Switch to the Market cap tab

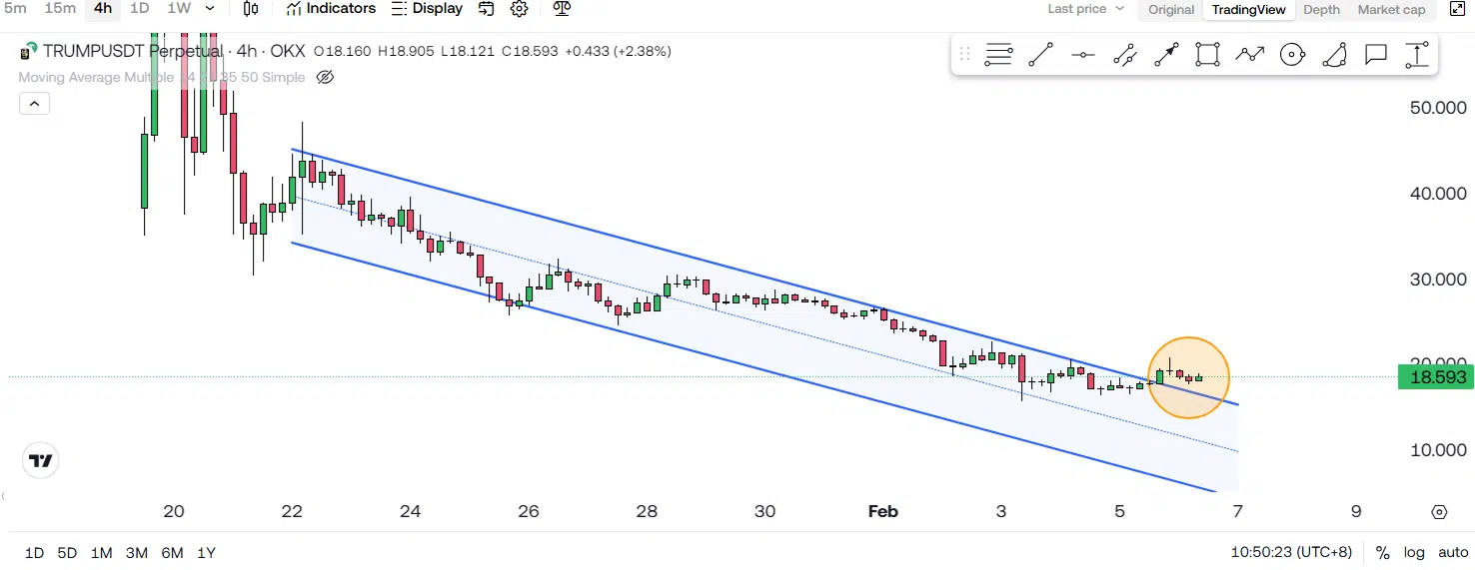[x=1391, y=9]
